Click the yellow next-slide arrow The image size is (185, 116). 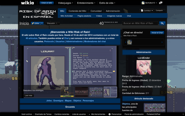[114, 71]
